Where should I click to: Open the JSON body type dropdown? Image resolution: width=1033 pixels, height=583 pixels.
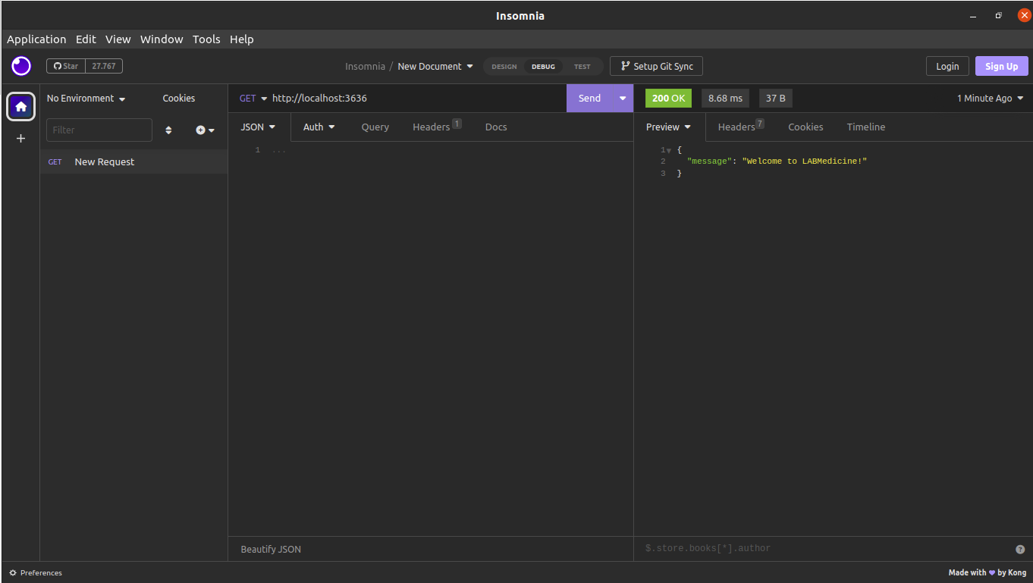259,127
